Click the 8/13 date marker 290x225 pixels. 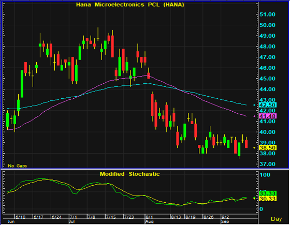click(176, 217)
